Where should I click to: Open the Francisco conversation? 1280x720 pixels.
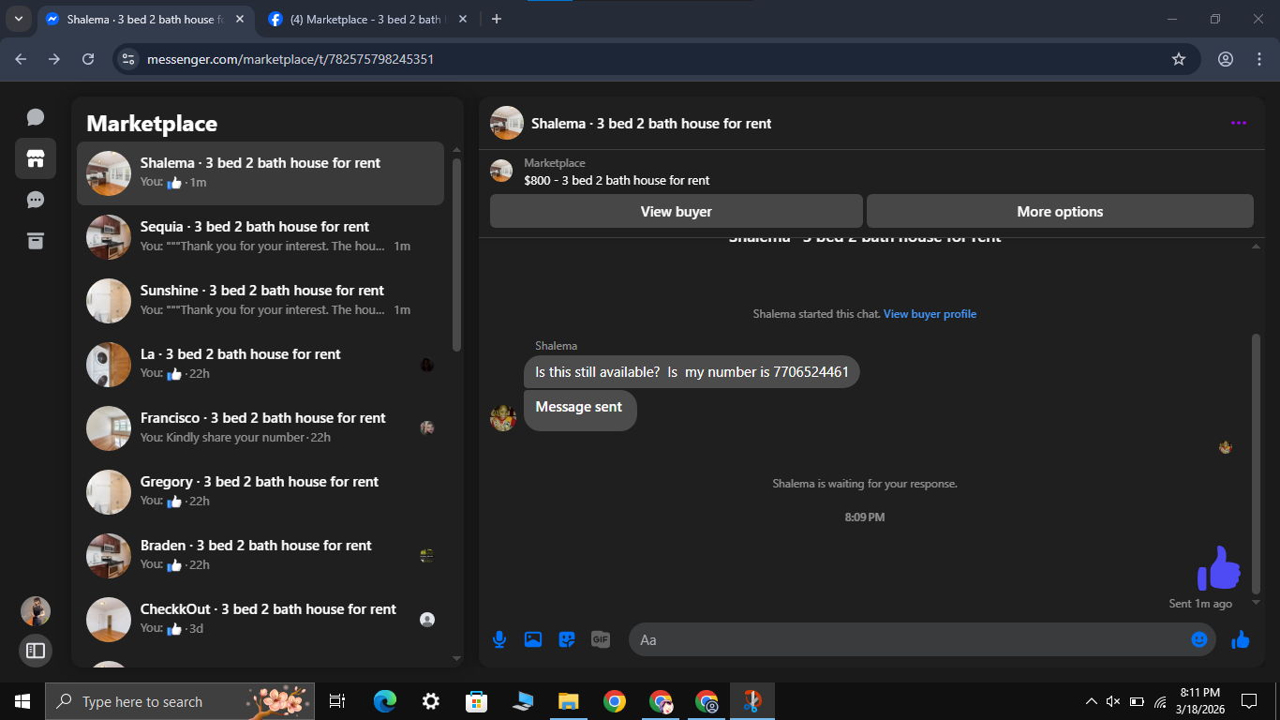(x=260, y=427)
